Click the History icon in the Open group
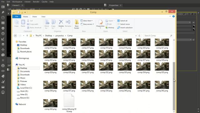200x113 pixels. click(x=110, y=28)
